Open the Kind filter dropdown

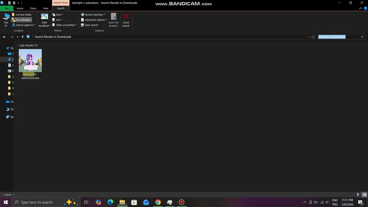[x=58, y=15]
